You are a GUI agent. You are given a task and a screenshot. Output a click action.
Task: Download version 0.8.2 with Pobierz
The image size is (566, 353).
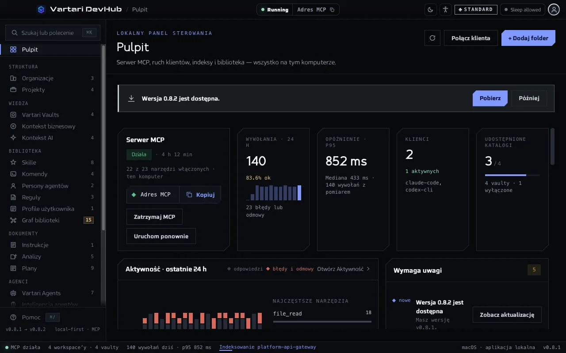(x=490, y=98)
